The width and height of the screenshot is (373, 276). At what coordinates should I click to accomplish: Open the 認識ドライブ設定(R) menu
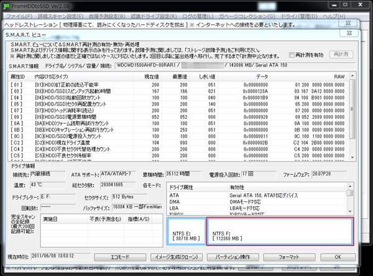154,16
